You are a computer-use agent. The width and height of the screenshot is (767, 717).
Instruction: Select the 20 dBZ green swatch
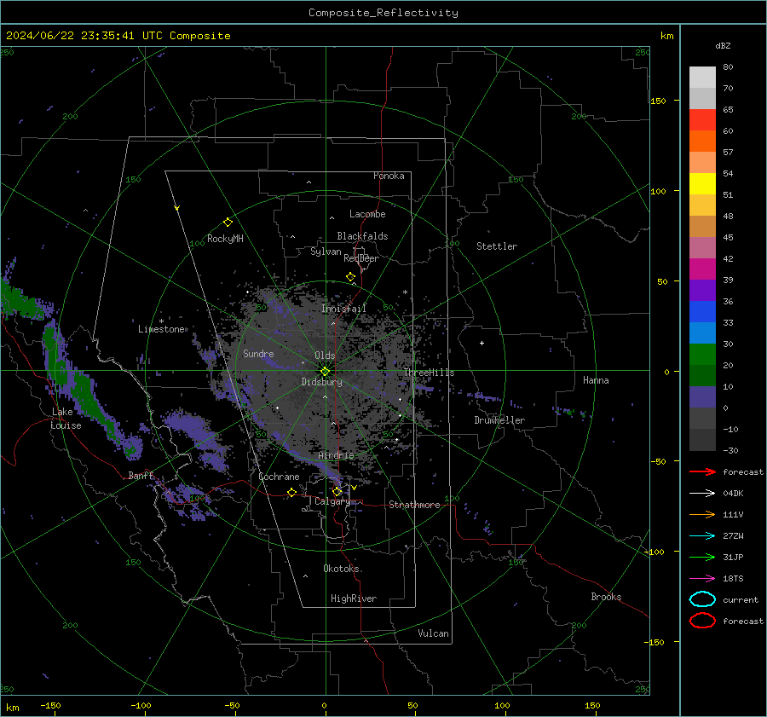pyautogui.click(x=702, y=375)
